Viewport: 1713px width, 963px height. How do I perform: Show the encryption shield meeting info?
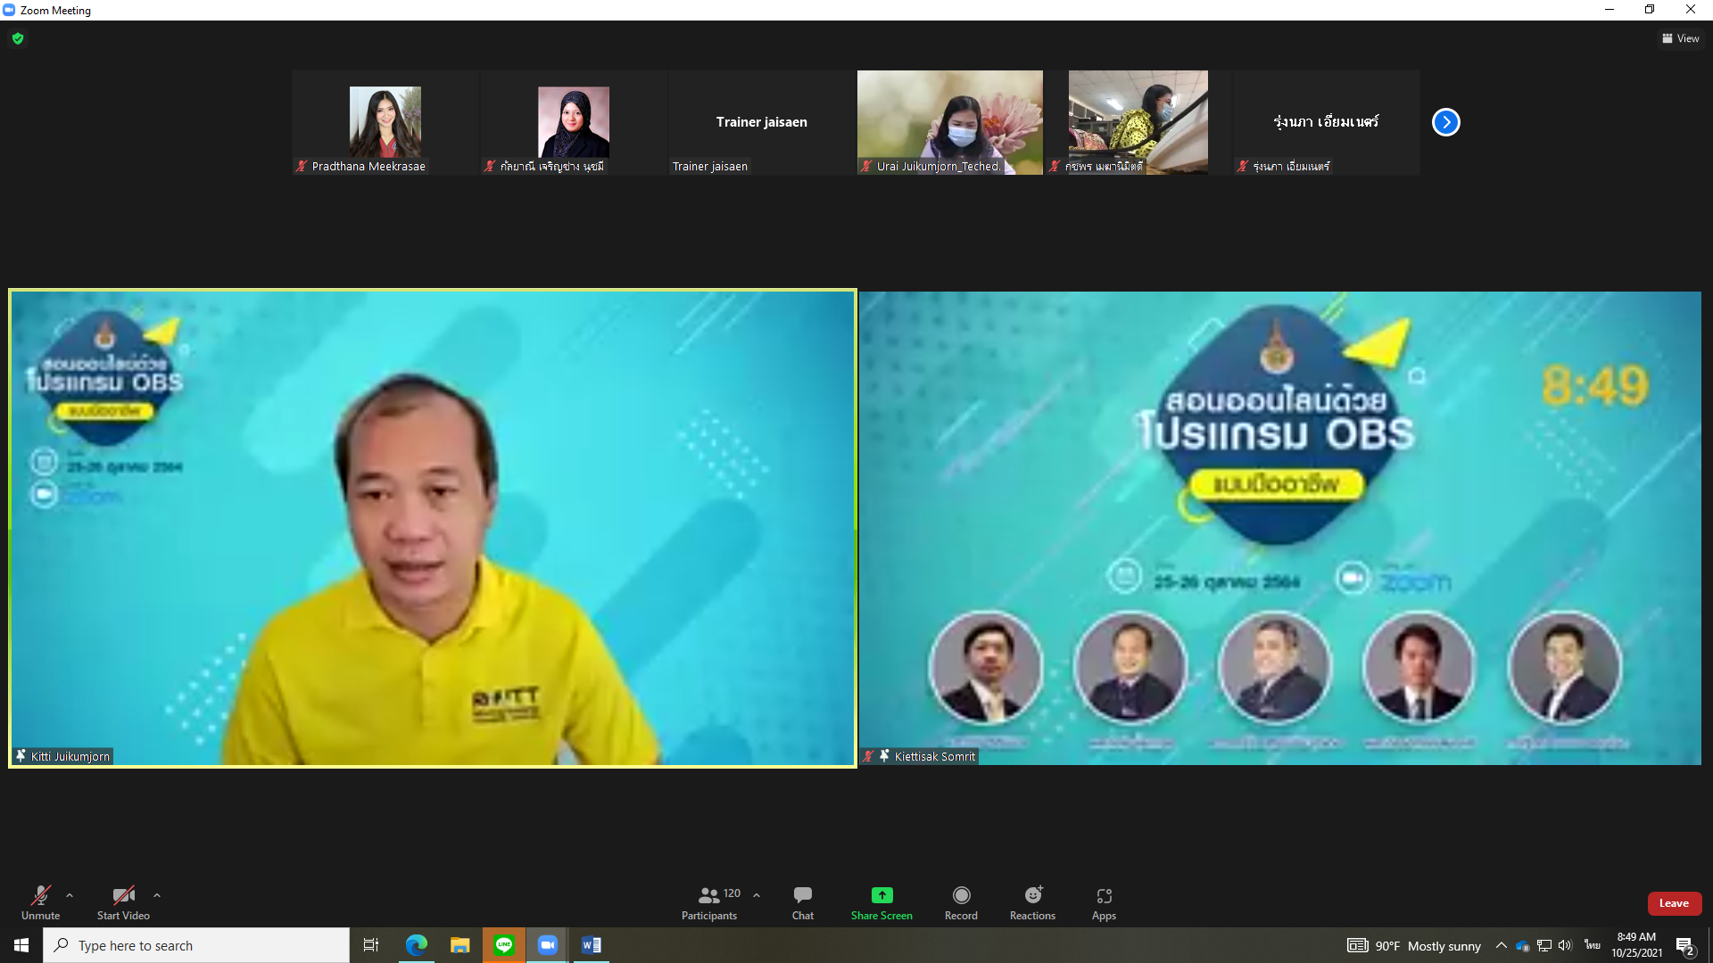coord(18,38)
